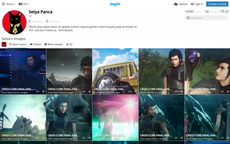Click the small cat avatar beside the tabs
This screenshot has width=230, height=144.
[x=4, y=45]
